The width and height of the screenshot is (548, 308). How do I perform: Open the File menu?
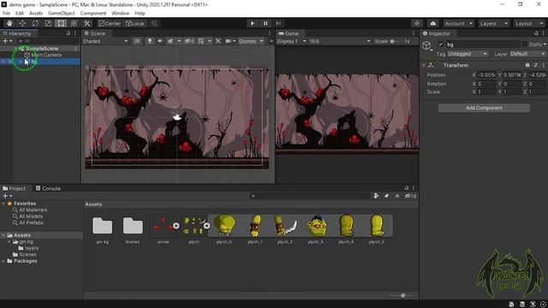click(x=6, y=14)
